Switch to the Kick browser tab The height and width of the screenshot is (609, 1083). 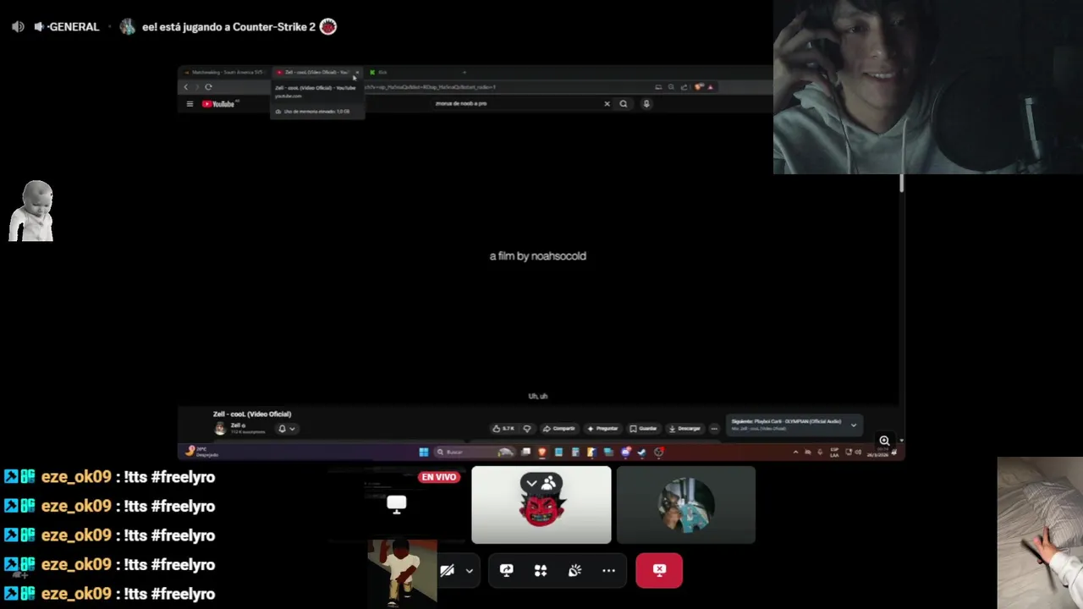click(x=382, y=72)
